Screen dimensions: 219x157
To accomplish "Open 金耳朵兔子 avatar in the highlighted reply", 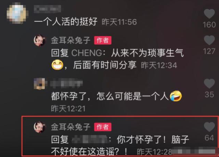I will (40, 127).
